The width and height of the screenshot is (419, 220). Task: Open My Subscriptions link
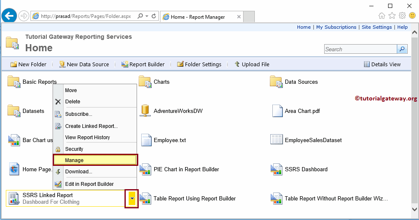(336, 27)
